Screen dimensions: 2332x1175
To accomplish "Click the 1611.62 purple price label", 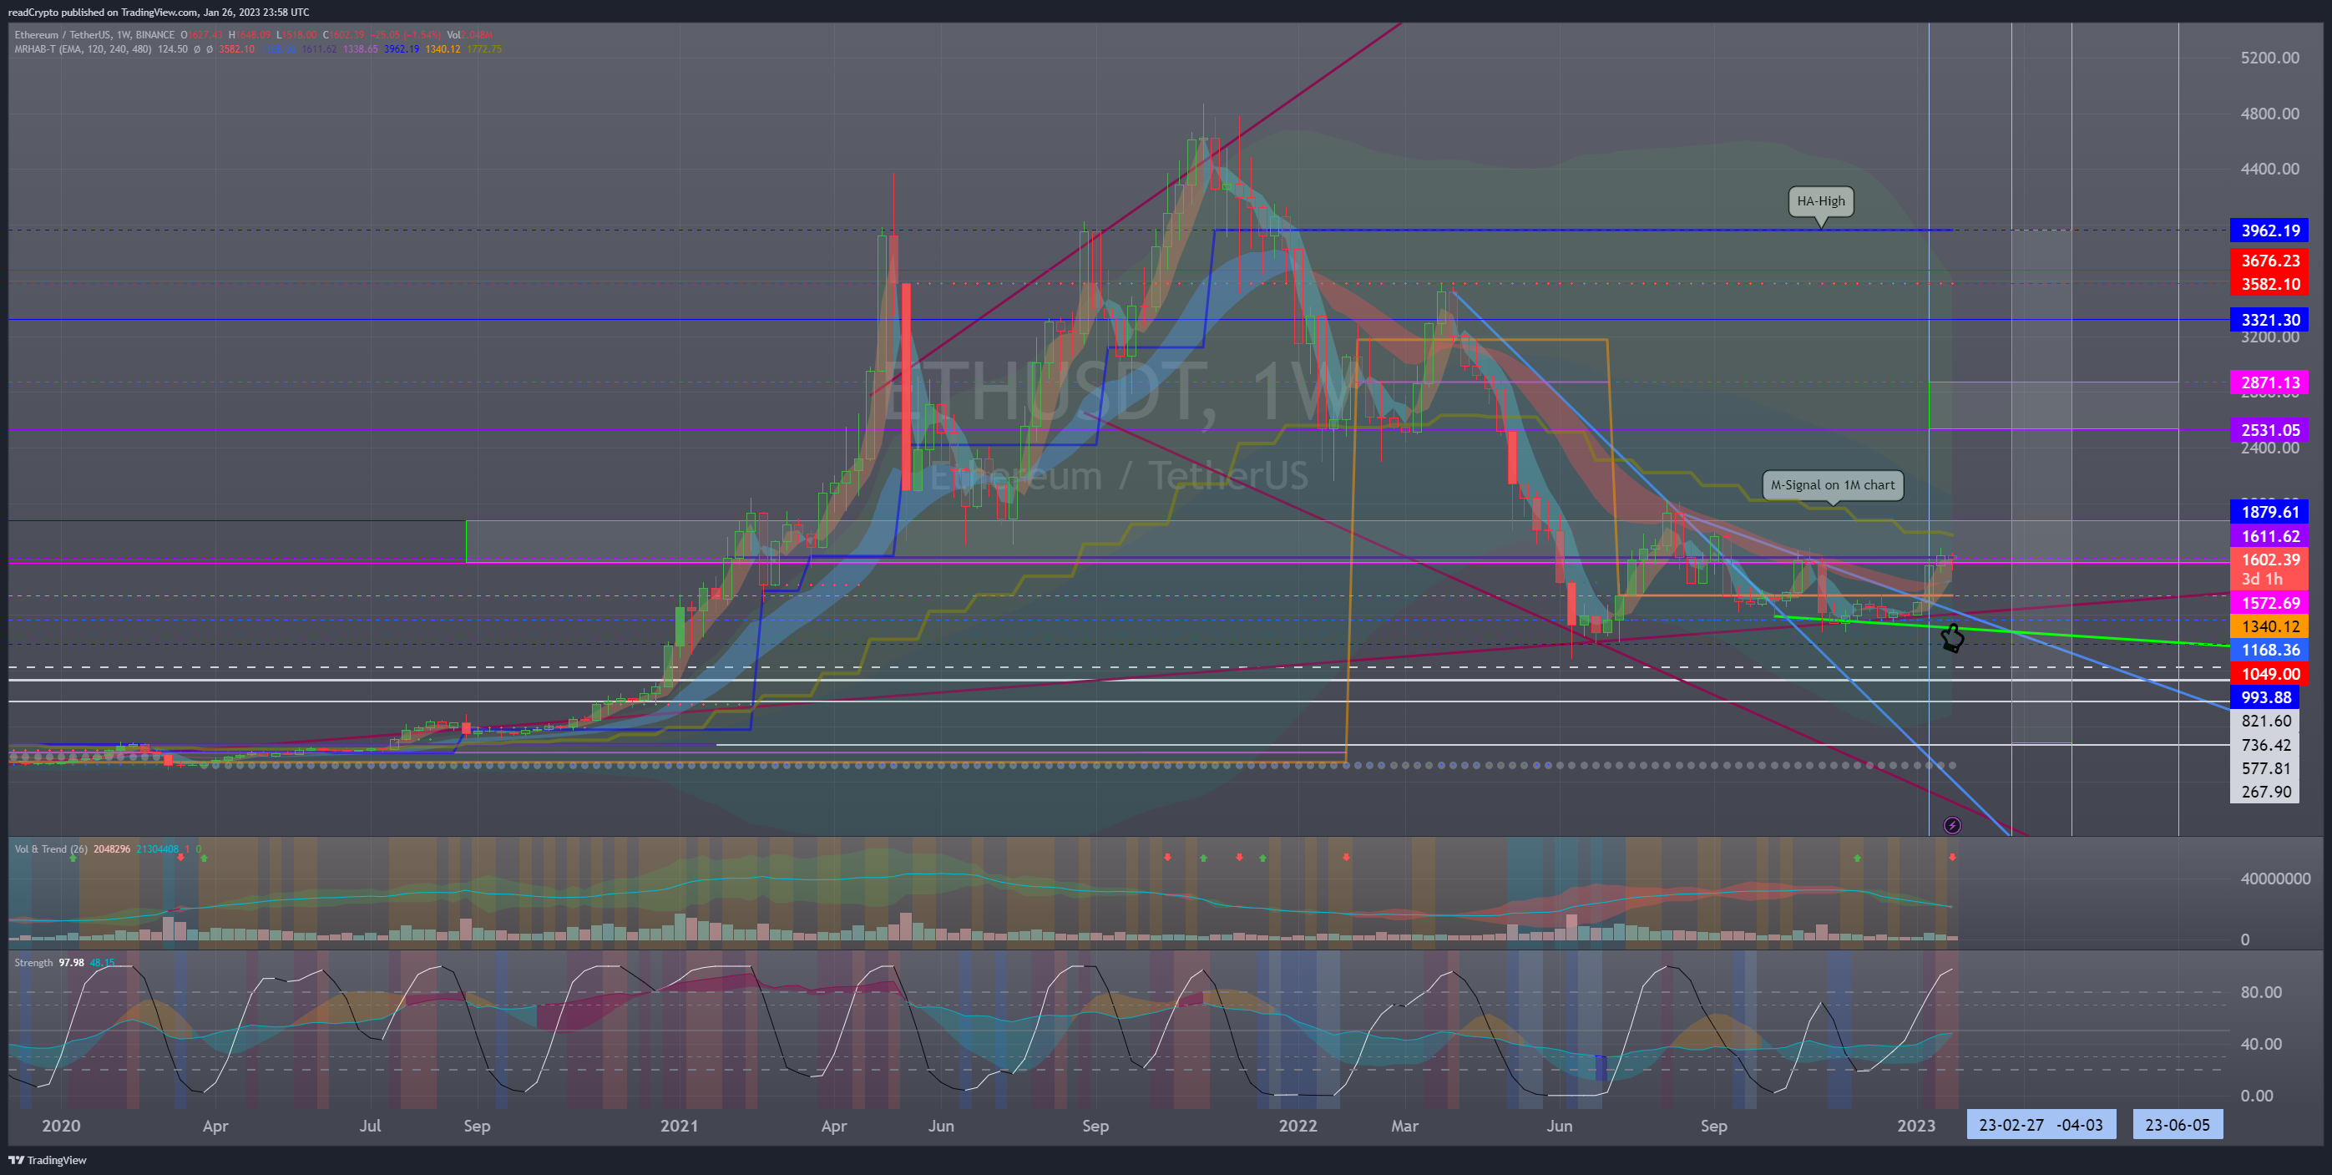I will pyautogui.click(x=2269, y=537).
